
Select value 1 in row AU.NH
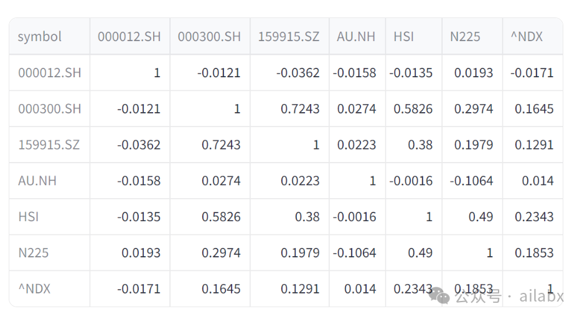click(373, 181)
